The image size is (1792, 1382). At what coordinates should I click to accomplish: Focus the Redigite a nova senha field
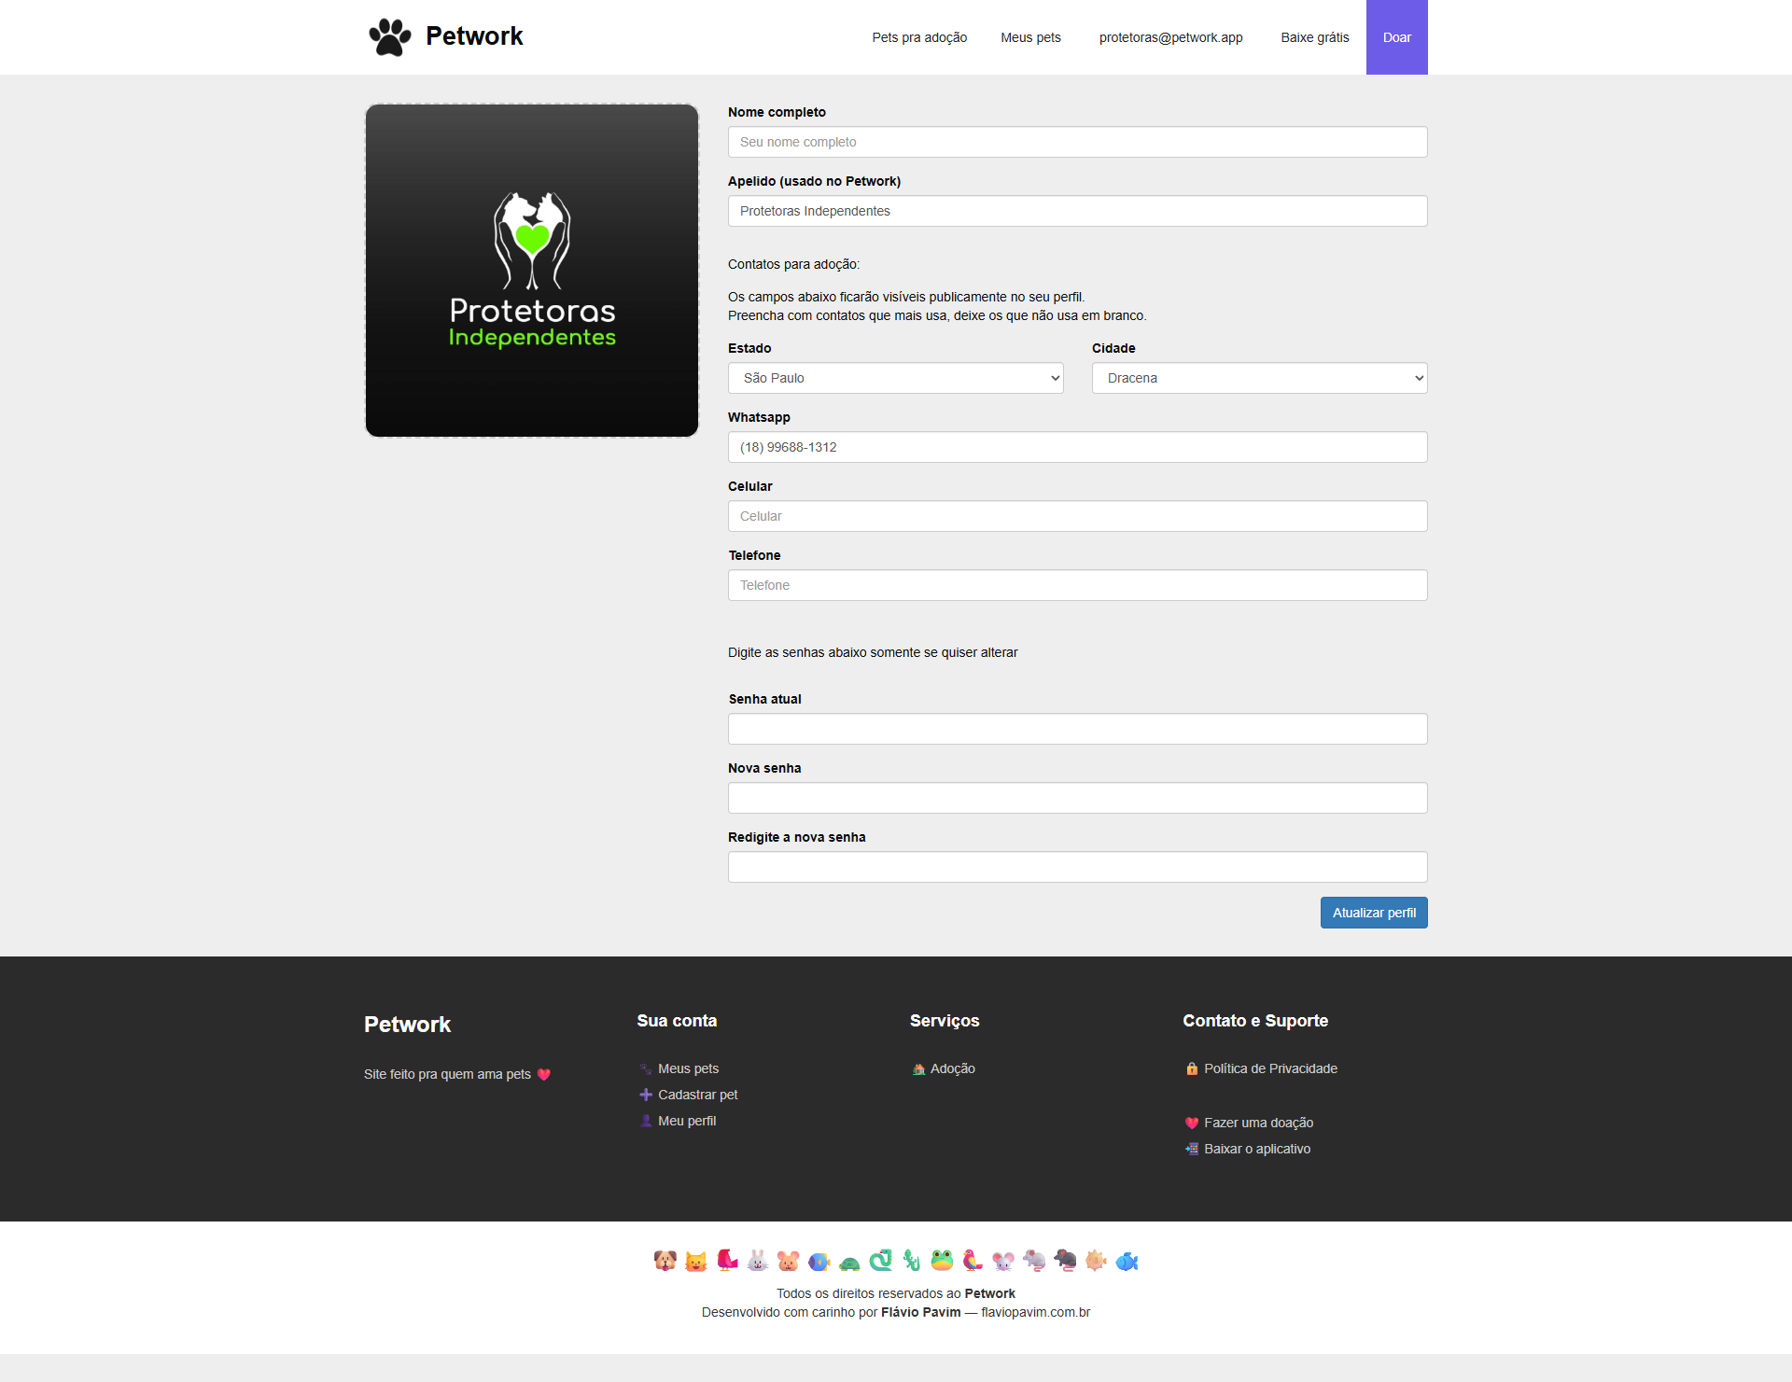(x=1078, y=867)
